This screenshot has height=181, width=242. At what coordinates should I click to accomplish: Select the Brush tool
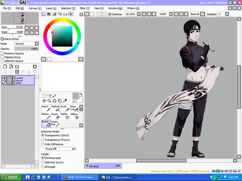click(x=65, y=109)
